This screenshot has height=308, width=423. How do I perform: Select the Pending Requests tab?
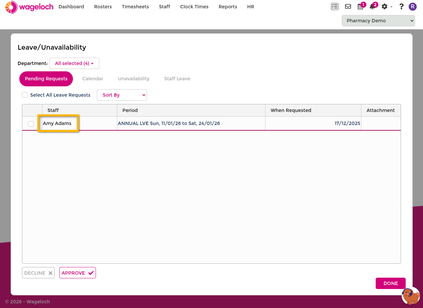click(x=46, y=79)
